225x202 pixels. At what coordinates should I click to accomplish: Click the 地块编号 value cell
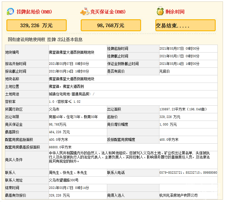coord(72,53)
